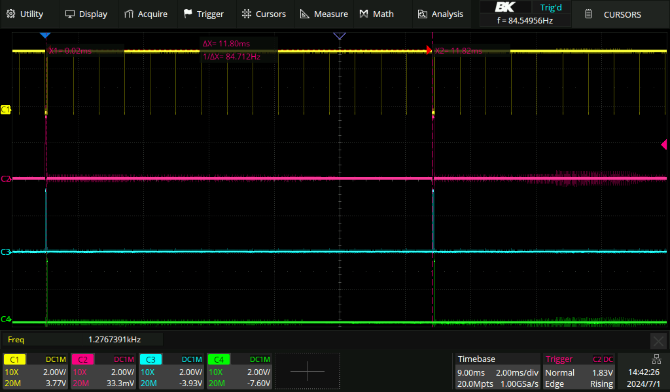The image size is (670, 392).
Task: Open the Trigger menu
Action: coord(204,14)
